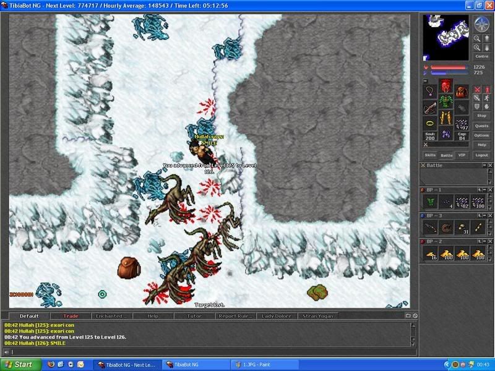Enable offensive full attack mode
Viewport: 495px width, 371px height.
(477, 90)
